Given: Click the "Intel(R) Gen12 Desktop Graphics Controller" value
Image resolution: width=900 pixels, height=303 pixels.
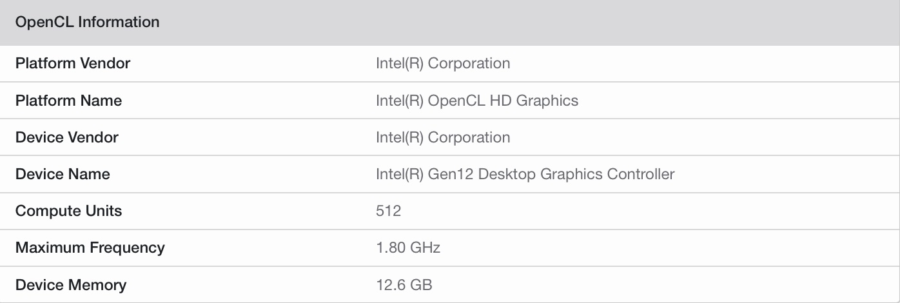Looking at the screenshot, I should pyautogui.click(x=525, y=174).
